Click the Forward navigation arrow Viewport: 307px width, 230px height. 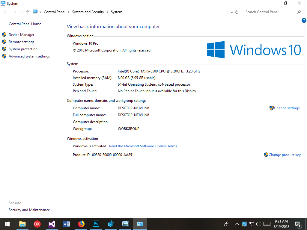[x=14, y=12]
